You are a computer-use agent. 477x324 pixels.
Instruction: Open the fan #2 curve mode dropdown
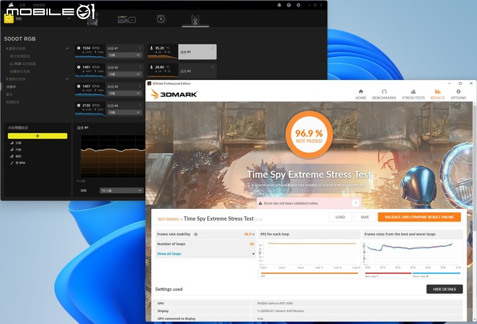[125, 74]
